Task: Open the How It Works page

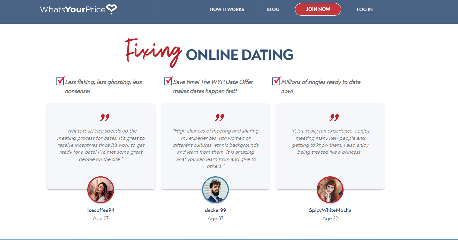Action: click(227, 9)
